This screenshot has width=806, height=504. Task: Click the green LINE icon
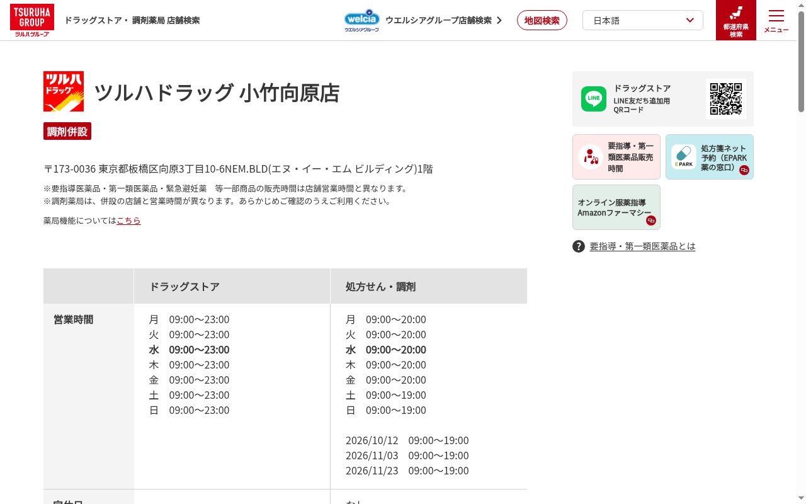click(594, 99)
